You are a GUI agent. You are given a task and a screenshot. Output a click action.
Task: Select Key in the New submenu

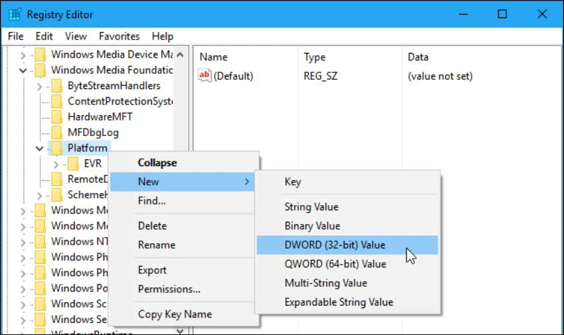pos(348,182)
